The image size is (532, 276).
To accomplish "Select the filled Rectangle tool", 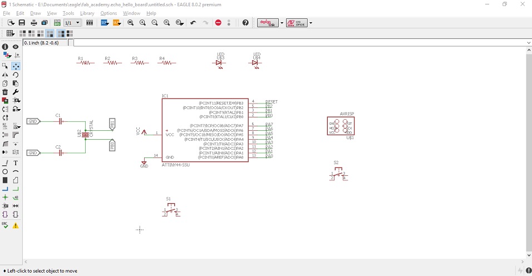I will pos(5,180).
